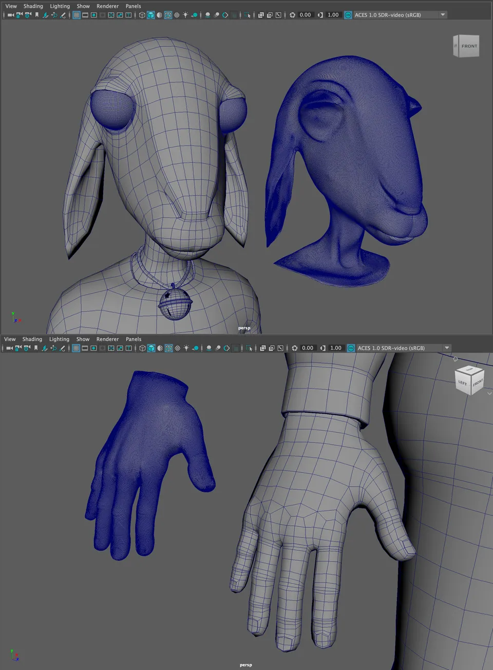Click Bookmarks icon in top viewport toolbar

[37, 15]
